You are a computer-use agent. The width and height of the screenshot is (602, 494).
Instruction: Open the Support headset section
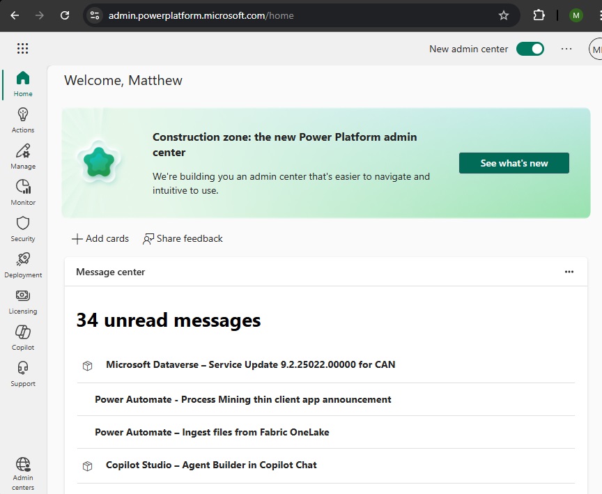point(23,374)
